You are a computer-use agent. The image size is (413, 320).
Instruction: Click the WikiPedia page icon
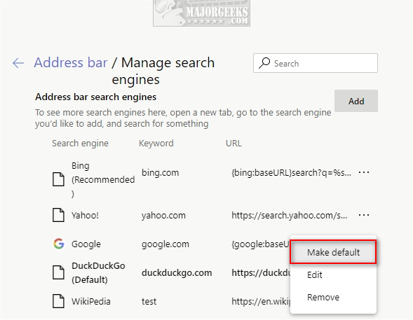pos(58,301)
